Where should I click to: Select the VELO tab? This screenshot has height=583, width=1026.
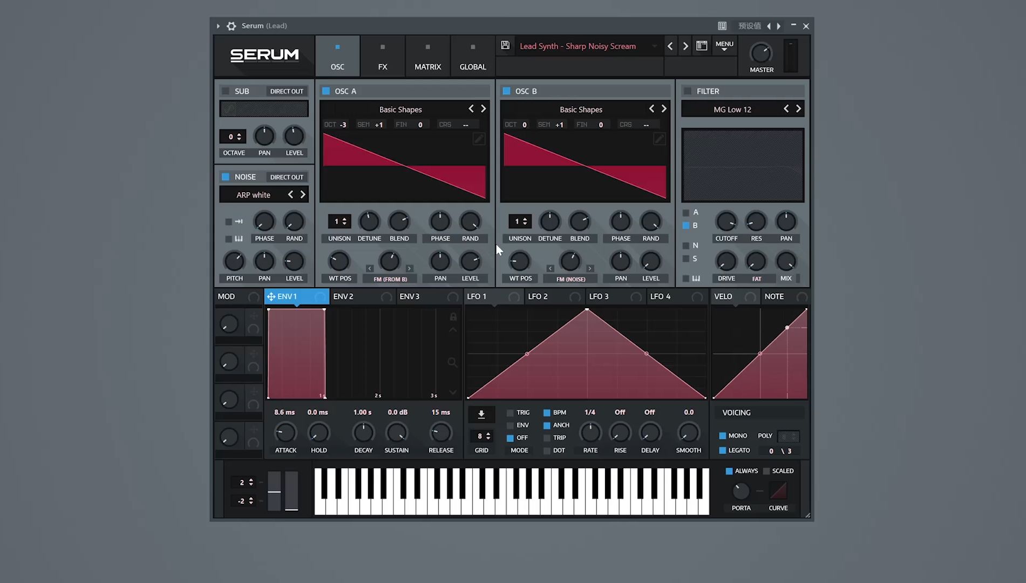735,296
